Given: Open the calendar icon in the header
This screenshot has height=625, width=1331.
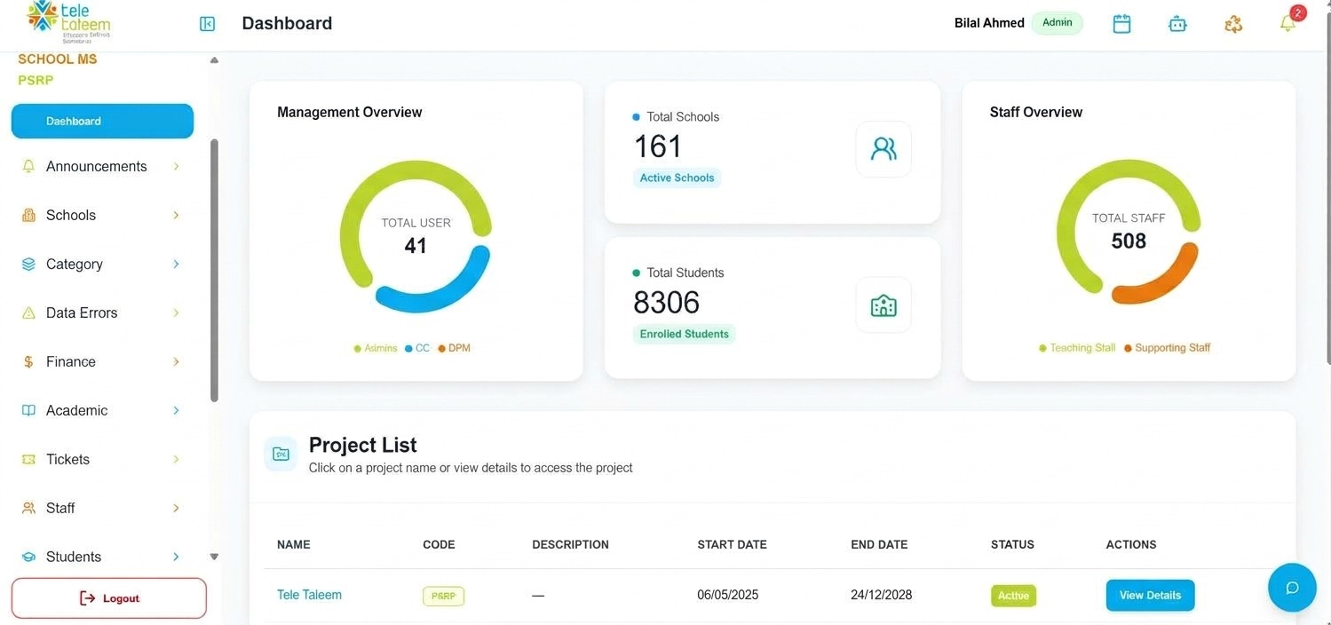Looking at the screenshot, I should click(x=1121, y=24).
